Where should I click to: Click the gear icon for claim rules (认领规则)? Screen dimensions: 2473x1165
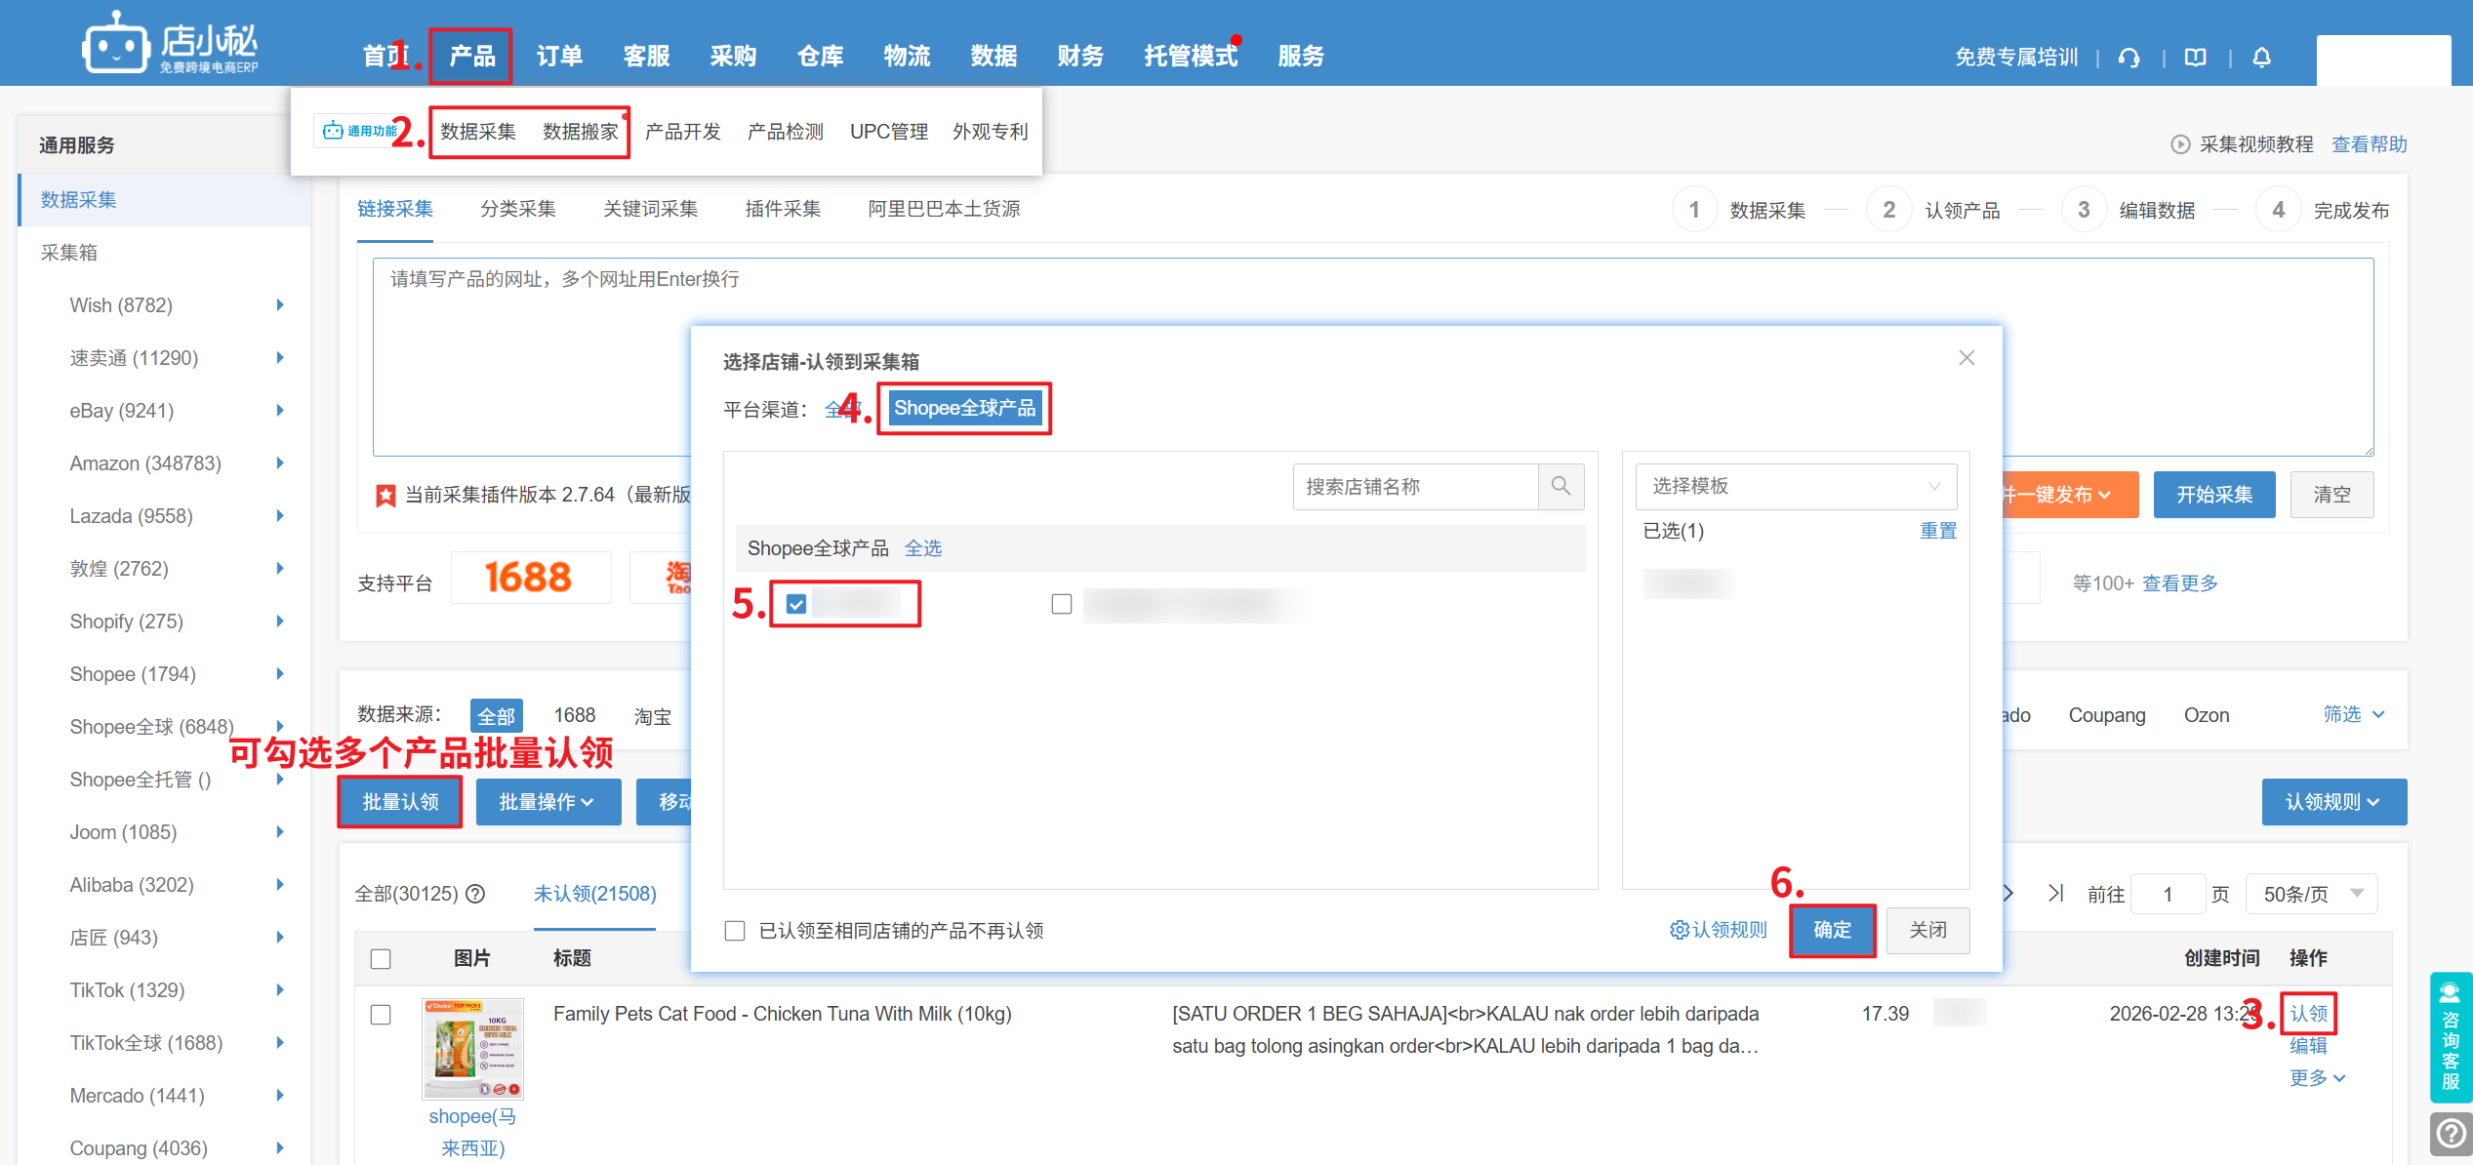pyautogui.click(x=1679, y=930)
